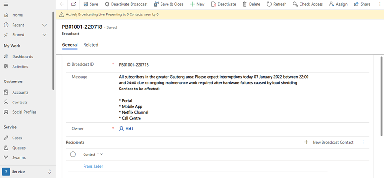Click the PB01001-220718 record title
Screen dimensions: 384x178
click(x=82, y=27)
